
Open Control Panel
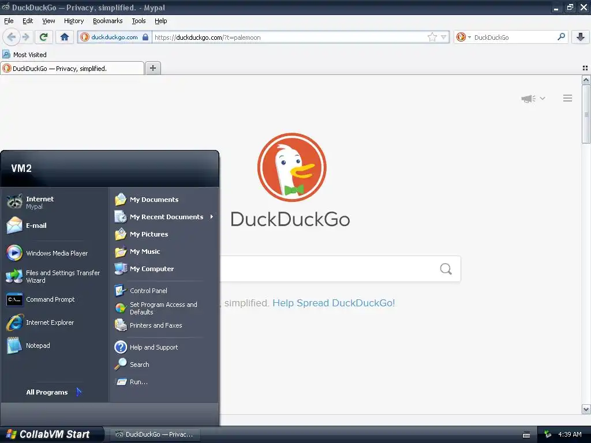[x=164, y=291]
